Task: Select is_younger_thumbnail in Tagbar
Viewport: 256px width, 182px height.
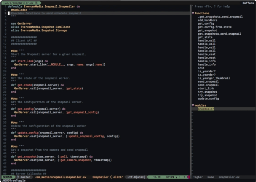Action: tap(214, 78)
